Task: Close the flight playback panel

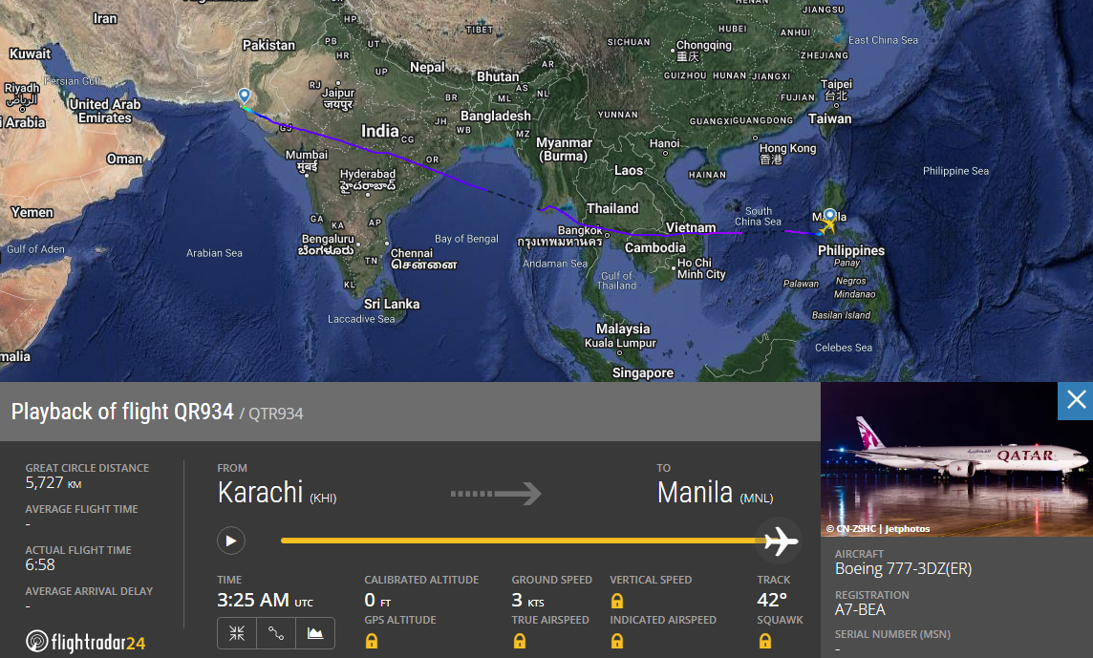Action: point(1076,400)
